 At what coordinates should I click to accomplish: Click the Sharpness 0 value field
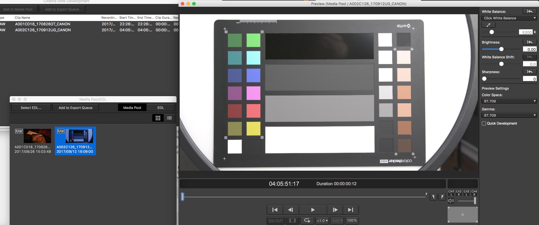(x=530, y=79)
